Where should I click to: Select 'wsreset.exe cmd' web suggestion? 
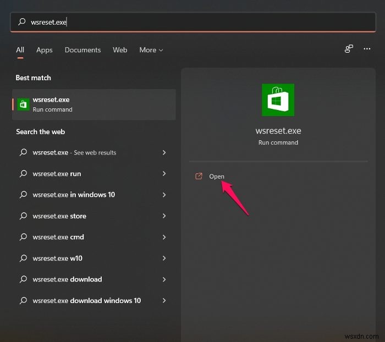(94, 237)
